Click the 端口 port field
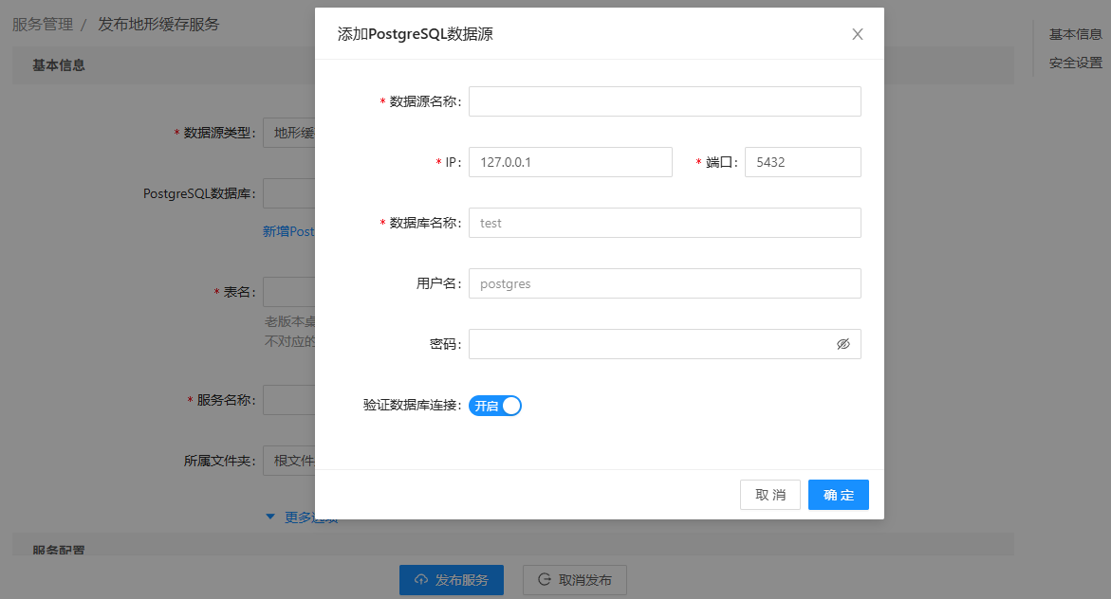This screenshot has width=1111, height=599. [802, 162]
